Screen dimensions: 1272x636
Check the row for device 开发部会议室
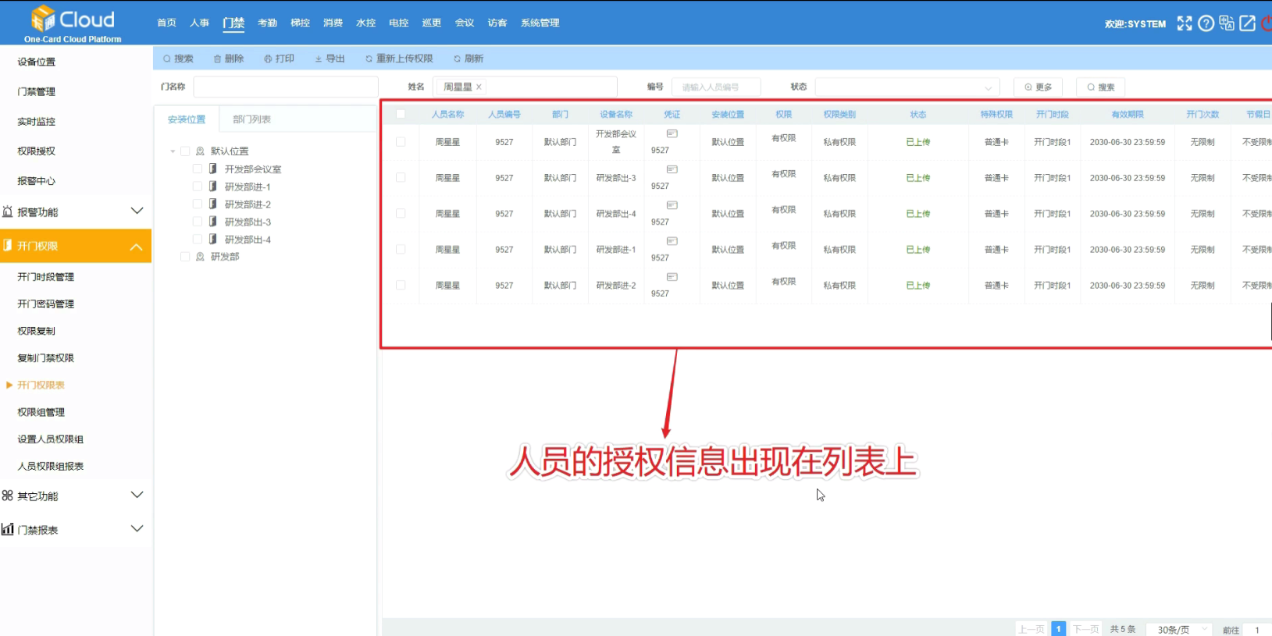[401, 142]
